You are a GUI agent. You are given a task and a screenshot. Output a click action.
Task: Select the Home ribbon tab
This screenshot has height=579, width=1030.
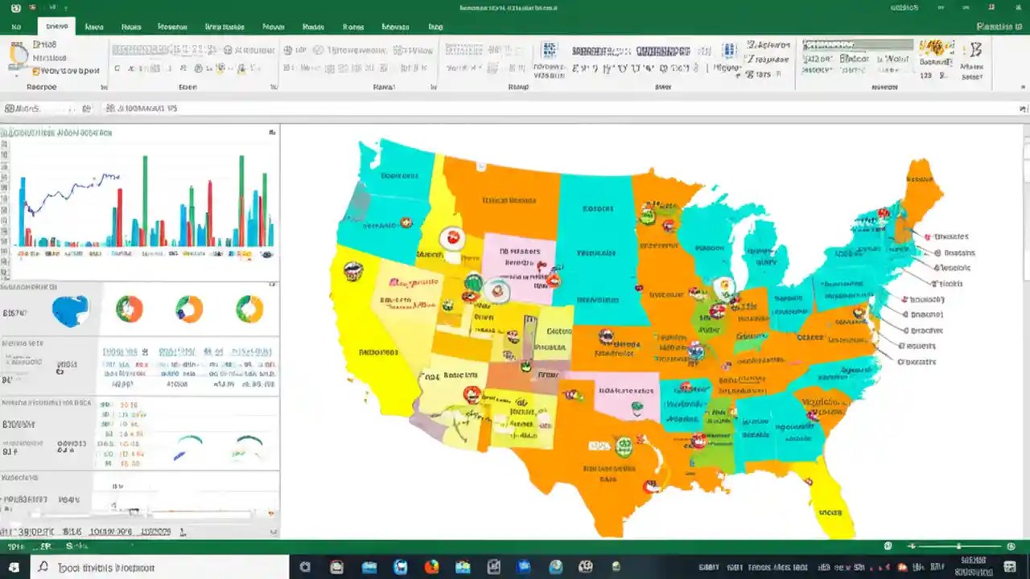(56, 27)
